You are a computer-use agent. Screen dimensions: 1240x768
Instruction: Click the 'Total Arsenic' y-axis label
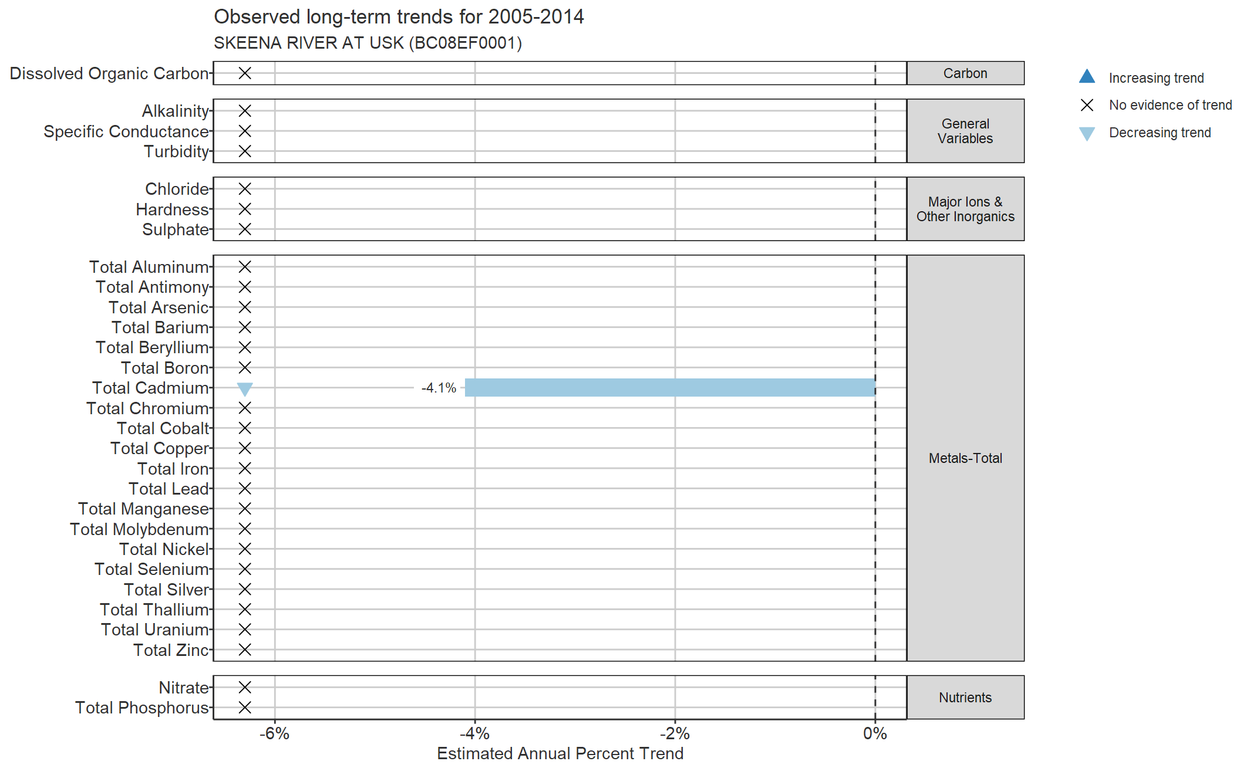(x=159, y=307)
